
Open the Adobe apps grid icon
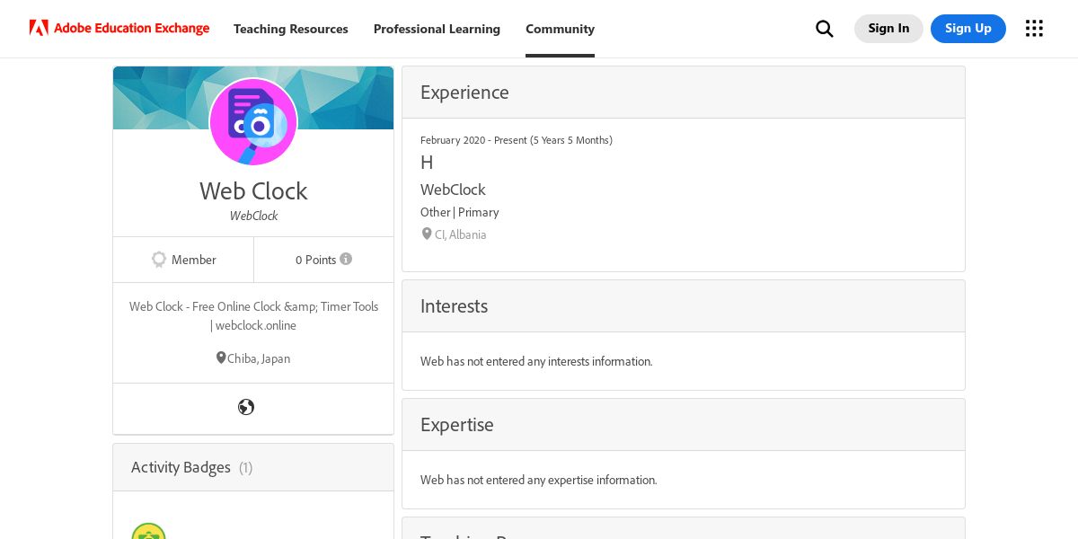1034,29
